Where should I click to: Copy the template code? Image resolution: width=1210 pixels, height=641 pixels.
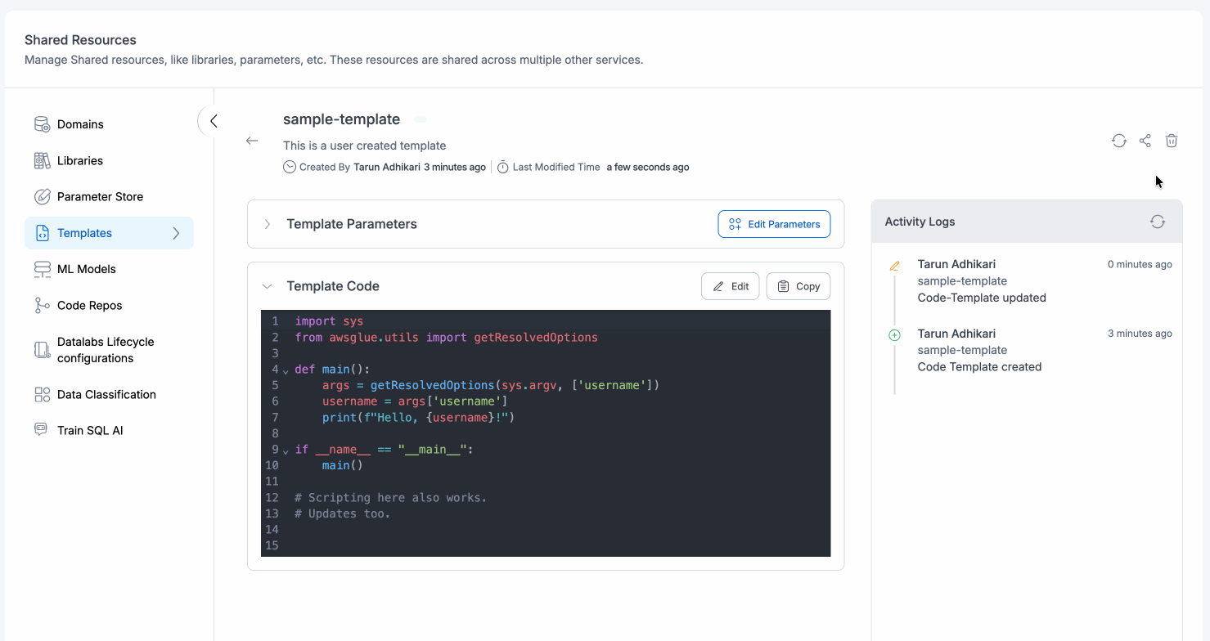coord(798,285)
